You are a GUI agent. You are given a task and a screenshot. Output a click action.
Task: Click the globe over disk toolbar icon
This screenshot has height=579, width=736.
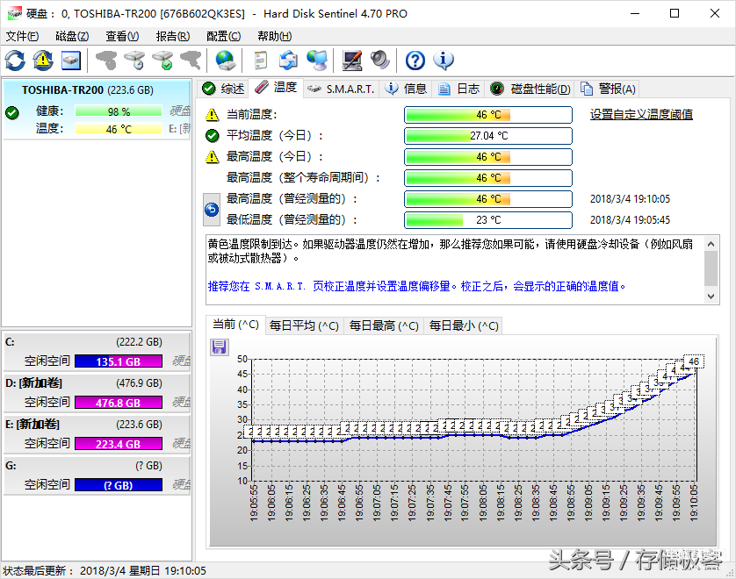pos(226,61)
